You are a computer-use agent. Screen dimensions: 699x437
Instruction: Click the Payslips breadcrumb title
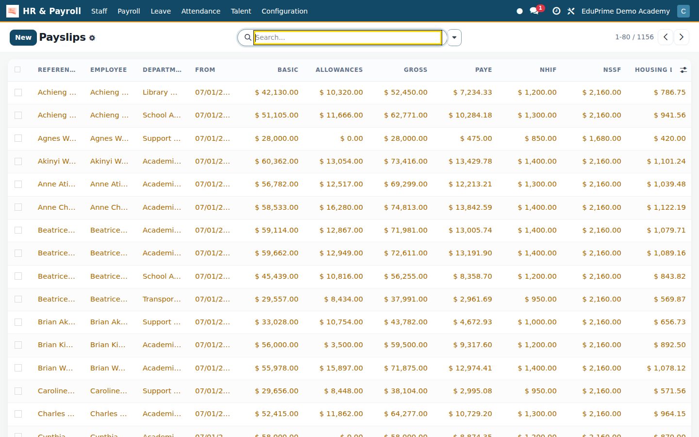[63, 37]
